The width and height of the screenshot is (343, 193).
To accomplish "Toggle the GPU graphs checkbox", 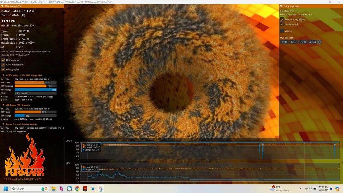I will tap(3, 69).
